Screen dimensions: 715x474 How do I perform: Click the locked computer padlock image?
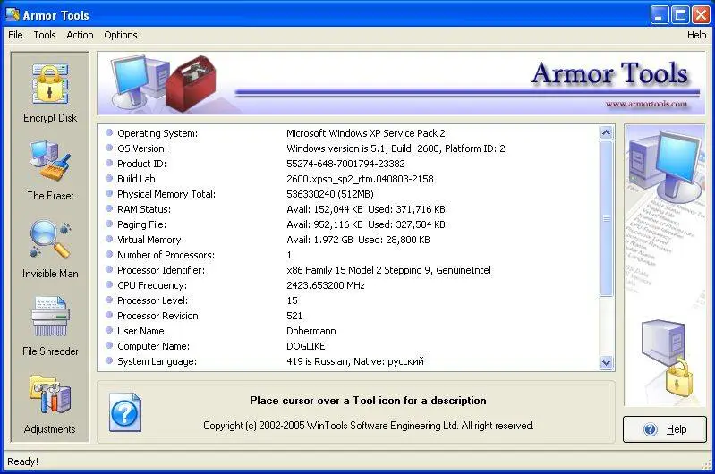(x=667, y=357)
